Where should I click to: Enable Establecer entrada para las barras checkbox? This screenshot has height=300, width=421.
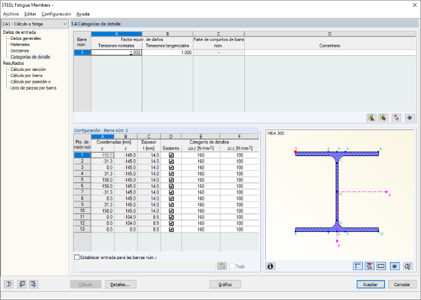[77, 257]
